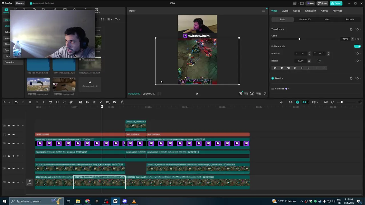
Task: Click the auto-reframe person icon in toolbar
Action: [x=94, y=102]
